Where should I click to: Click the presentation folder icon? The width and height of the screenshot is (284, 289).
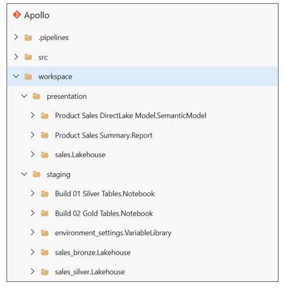coord(36,96)
